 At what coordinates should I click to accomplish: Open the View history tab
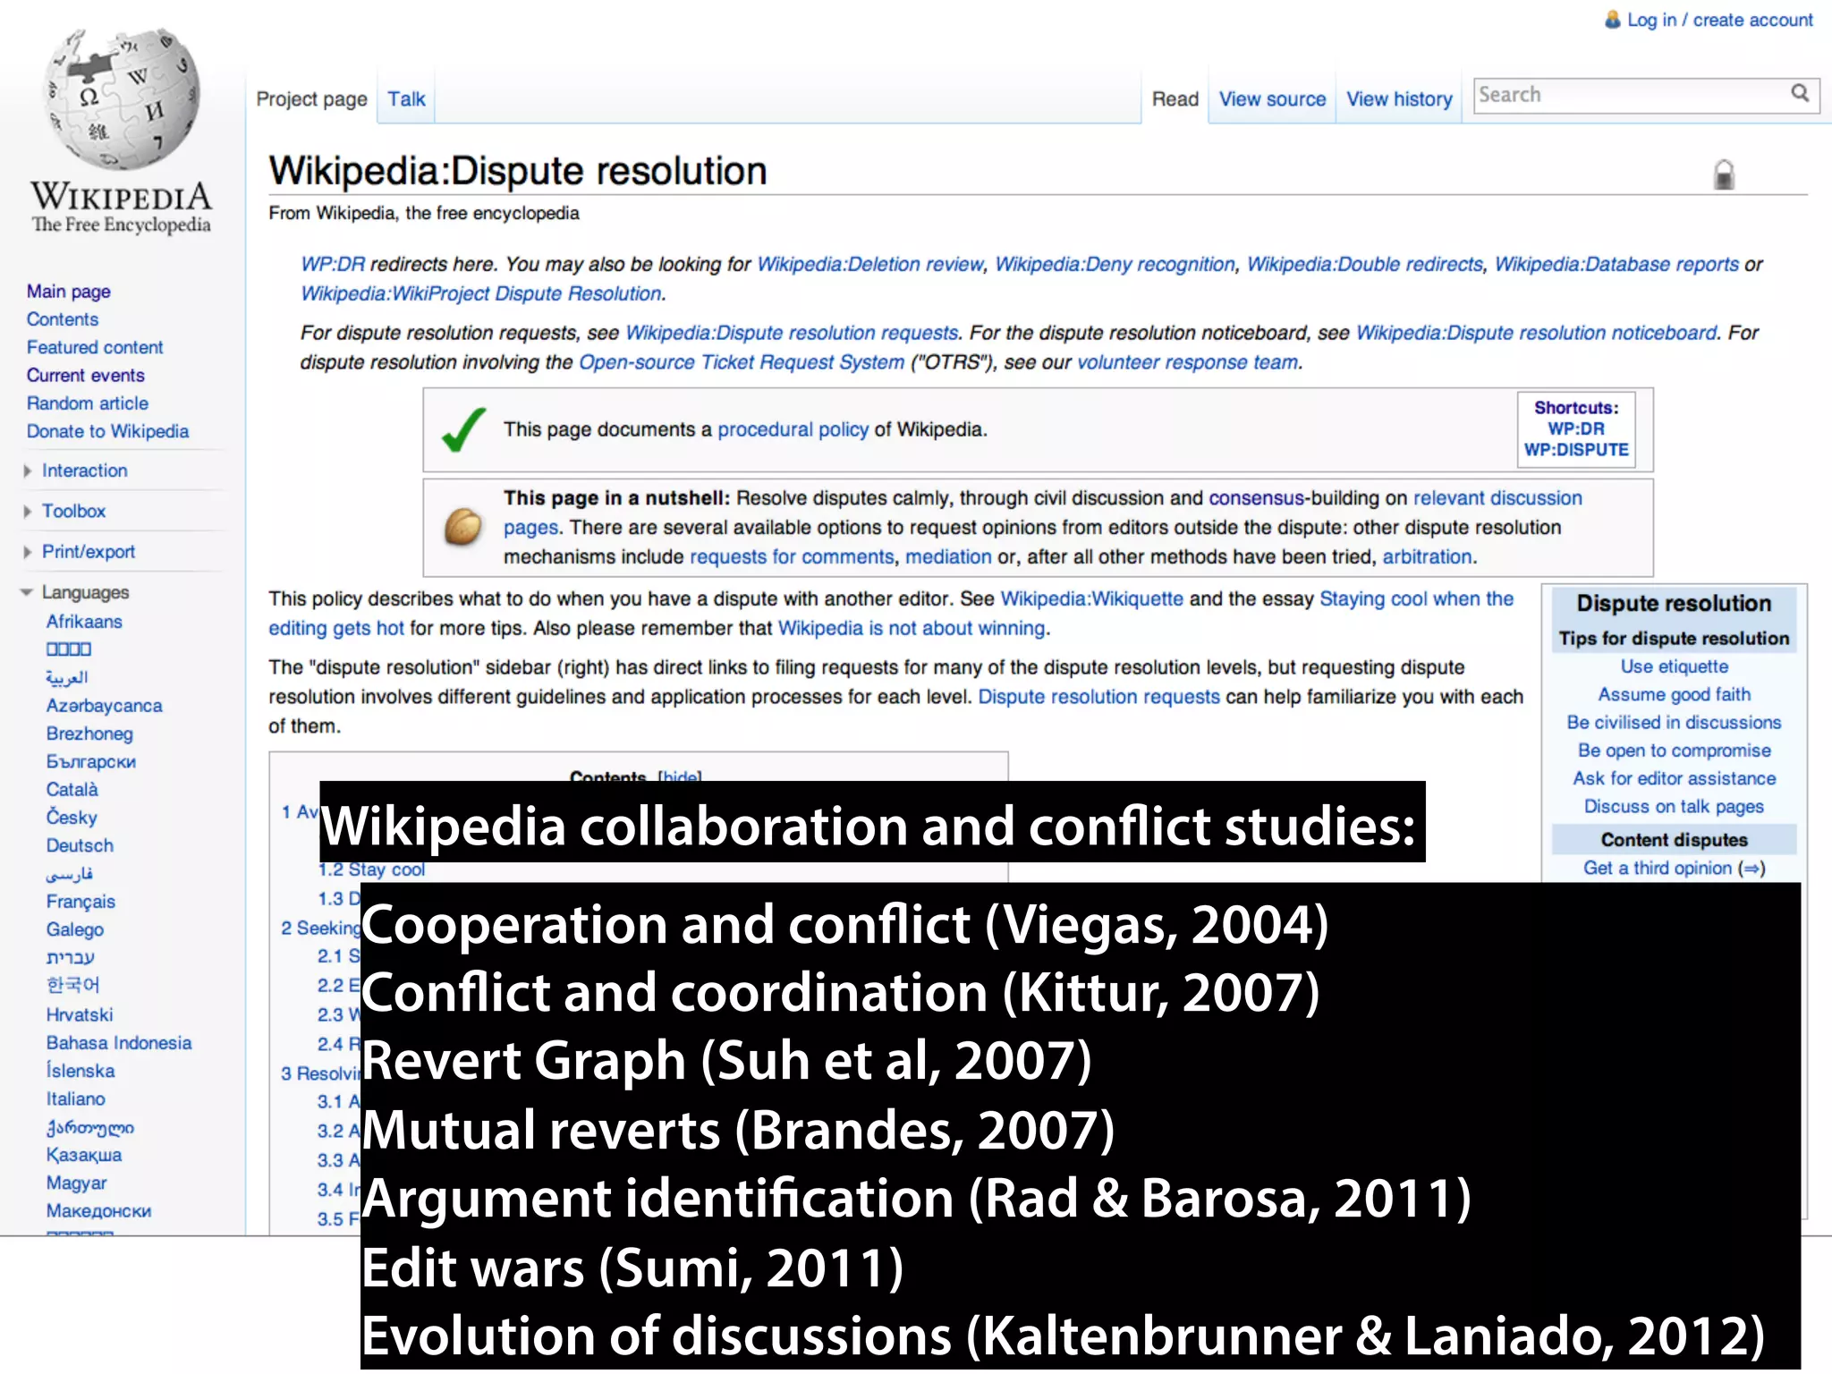pos(1399,99)
